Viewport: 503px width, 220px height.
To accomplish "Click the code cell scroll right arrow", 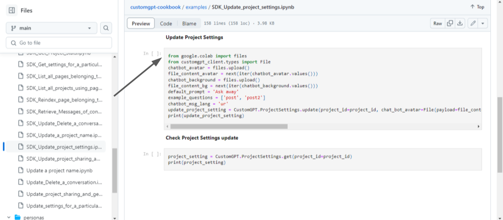I will click(x=478, y=126).
